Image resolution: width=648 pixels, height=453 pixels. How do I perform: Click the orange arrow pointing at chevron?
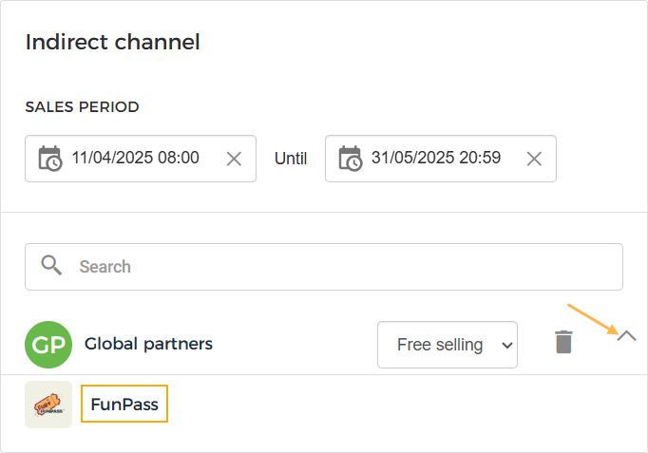[589, 318]
